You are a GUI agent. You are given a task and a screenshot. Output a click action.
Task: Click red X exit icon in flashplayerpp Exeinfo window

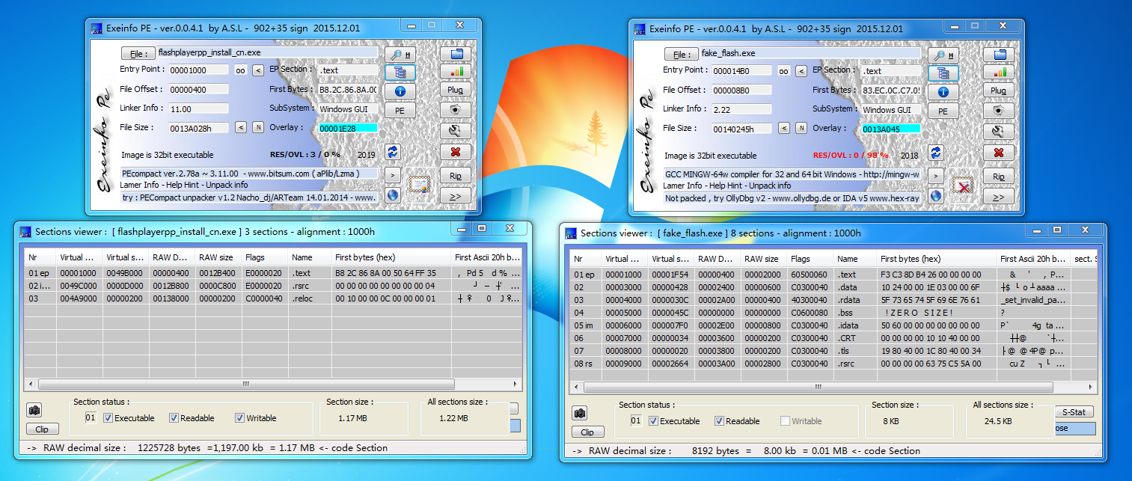click(455, 152)
